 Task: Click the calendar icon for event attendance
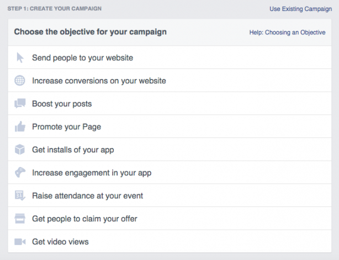(x=20, y=195)
